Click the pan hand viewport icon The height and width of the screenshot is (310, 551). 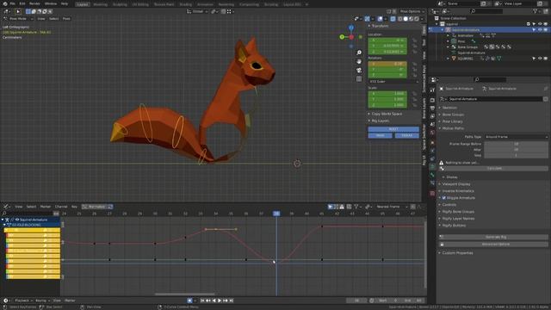tap(359, 61)
